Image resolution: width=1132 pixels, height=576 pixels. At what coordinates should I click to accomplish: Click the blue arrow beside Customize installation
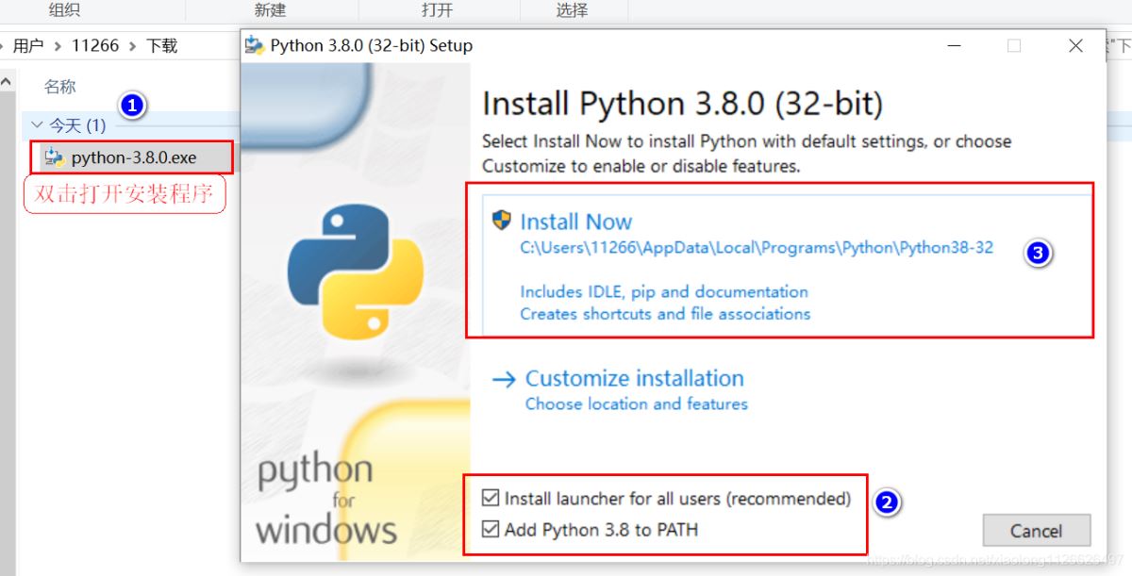point(503,378)
